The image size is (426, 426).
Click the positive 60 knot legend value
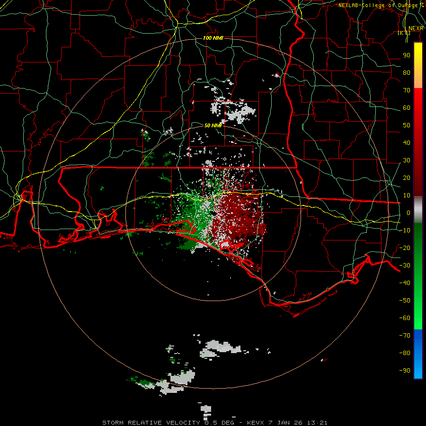coord(407,107)
